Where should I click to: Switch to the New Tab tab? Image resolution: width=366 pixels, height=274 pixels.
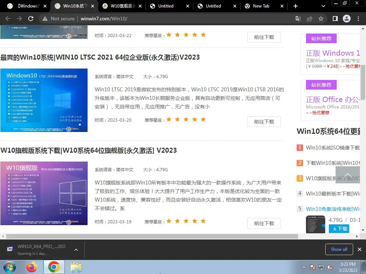coord(263,6)
